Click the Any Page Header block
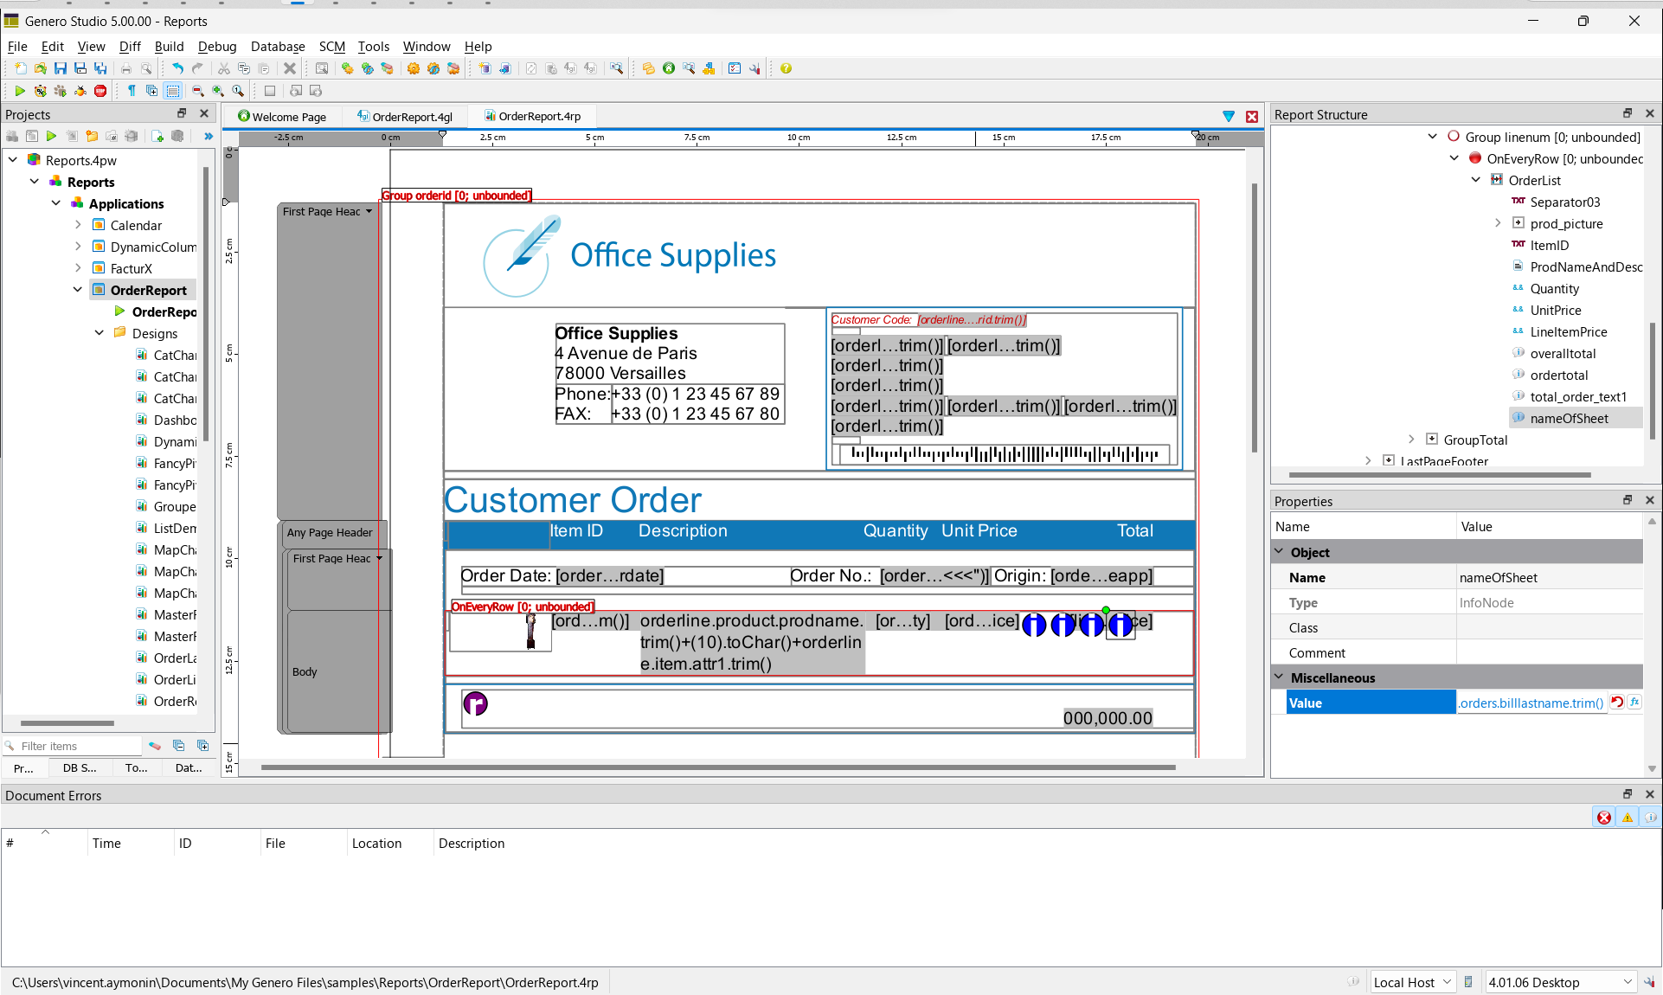The height and width of the screenshot is (995, 1663). (330, 533)
